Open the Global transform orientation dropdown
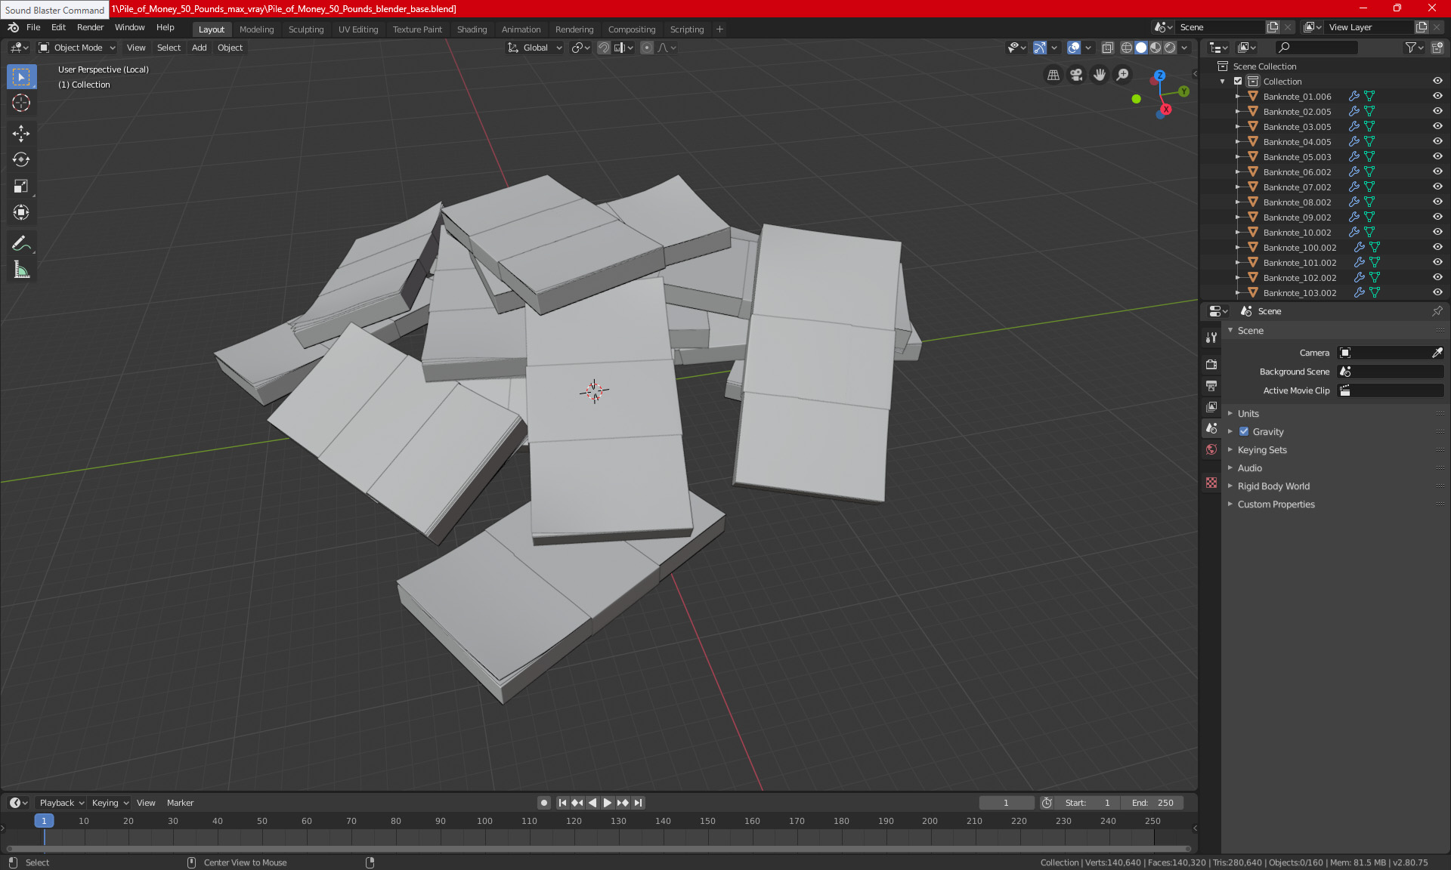The image size is (1451, 870). coord(535,48)
